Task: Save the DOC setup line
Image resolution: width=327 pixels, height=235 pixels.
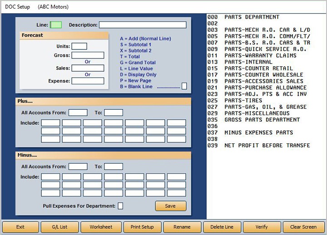Action: click(170, 206)
